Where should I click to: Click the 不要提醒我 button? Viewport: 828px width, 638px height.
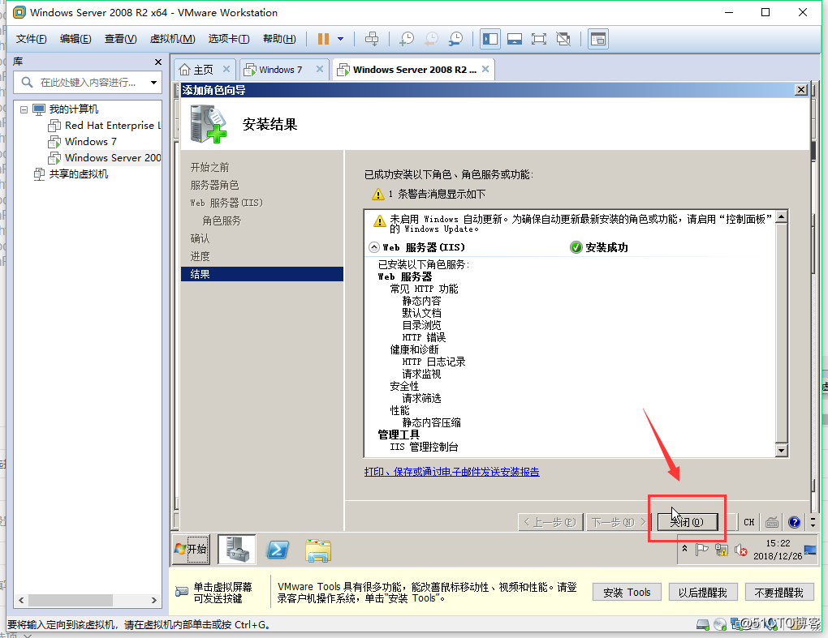click(779, 593)
